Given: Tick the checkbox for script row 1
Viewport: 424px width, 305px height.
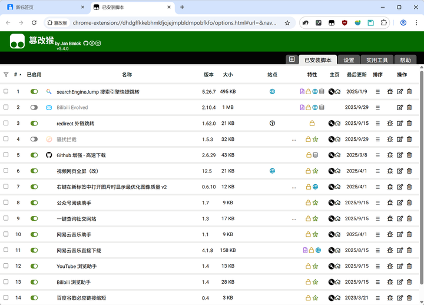Looking at the screenshot, I should point(6,91).
